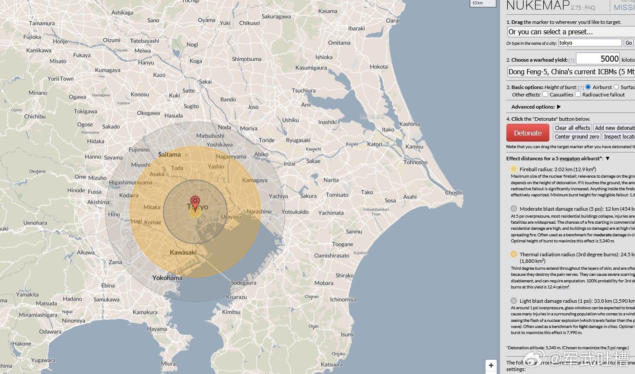Viewport: 635px width, 374px height.
Task: Zoom in with the map plus button
Action: point(491,365)
